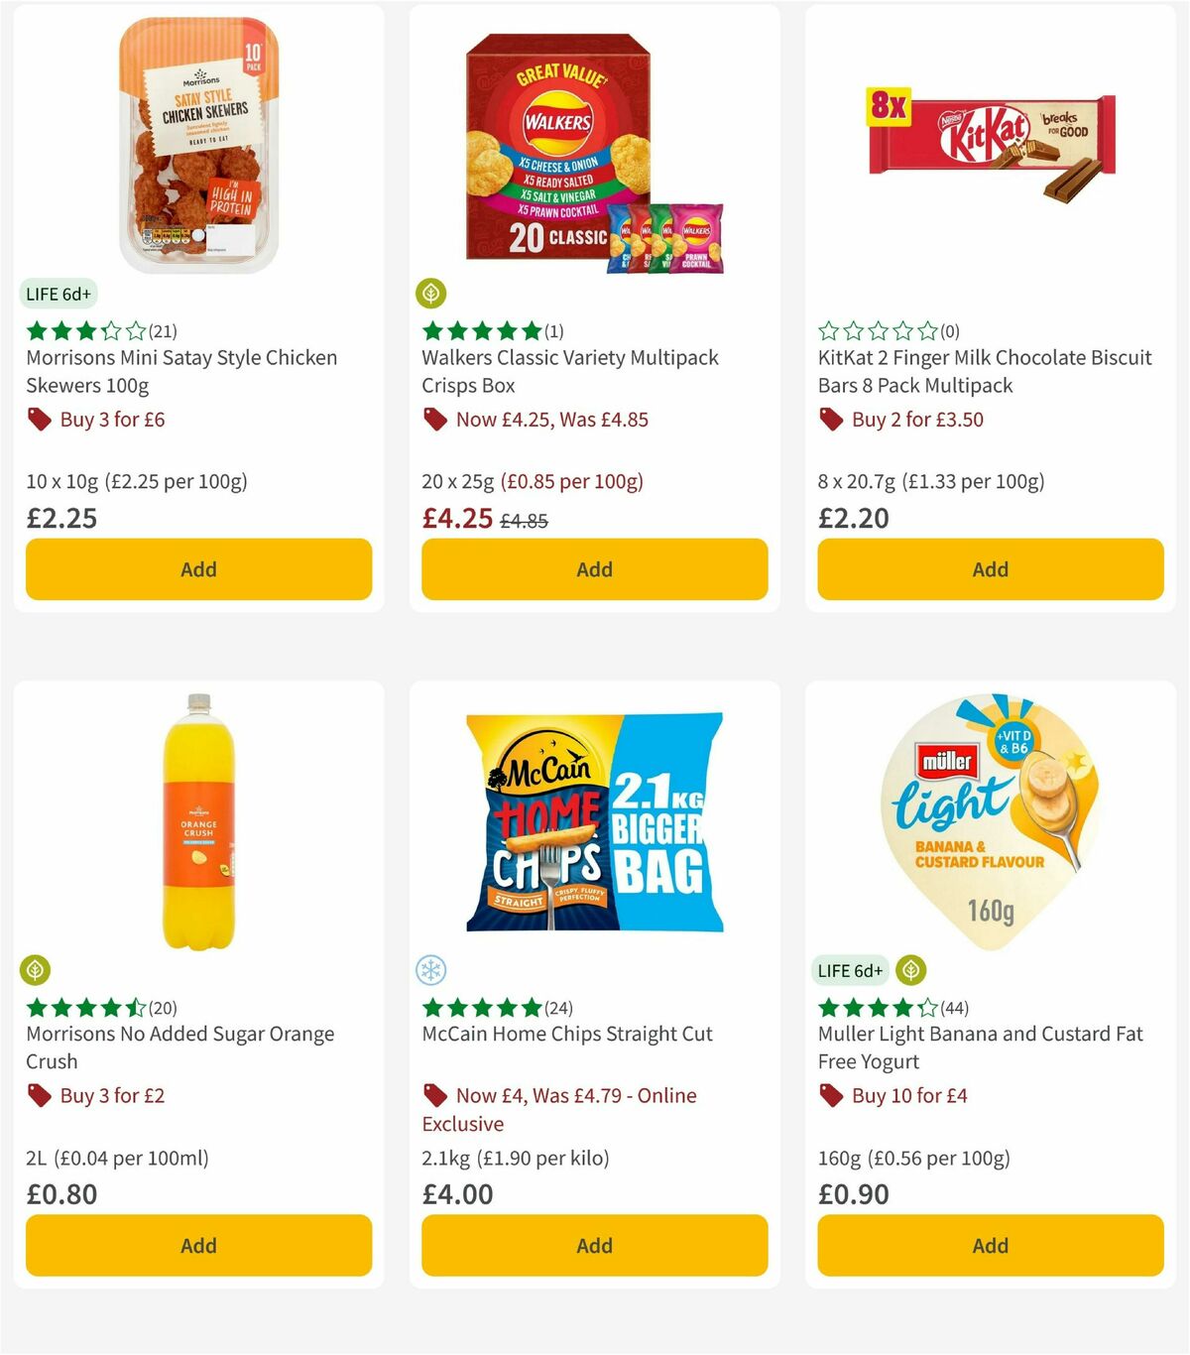This screenshot has width=1190, height=1355.
Task: Add Morrisons Mini Satay Style Chicken Skewers
Action: (198, 569)
